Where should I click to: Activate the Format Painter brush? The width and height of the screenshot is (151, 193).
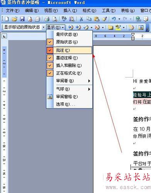pos(104,19)
